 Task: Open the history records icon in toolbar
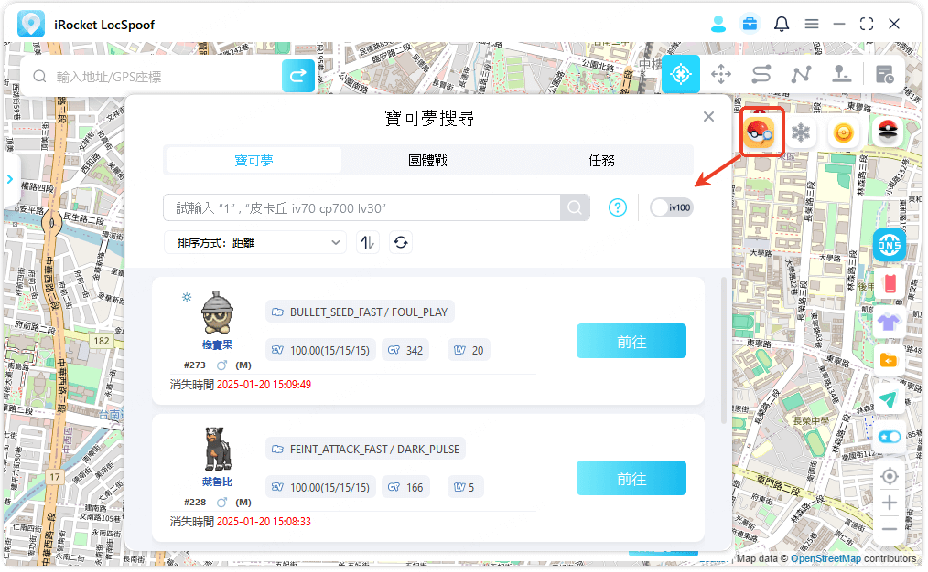tap(885, 74)
